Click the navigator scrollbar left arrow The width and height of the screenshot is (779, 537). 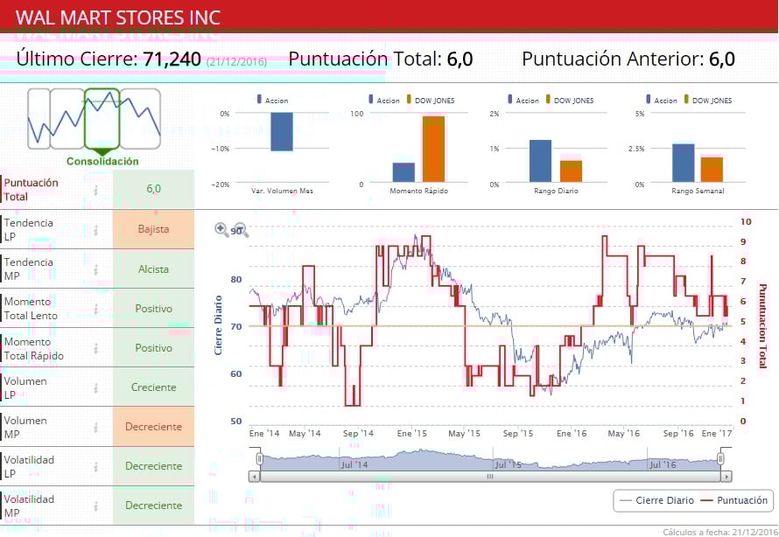click(x=254, y=477)
